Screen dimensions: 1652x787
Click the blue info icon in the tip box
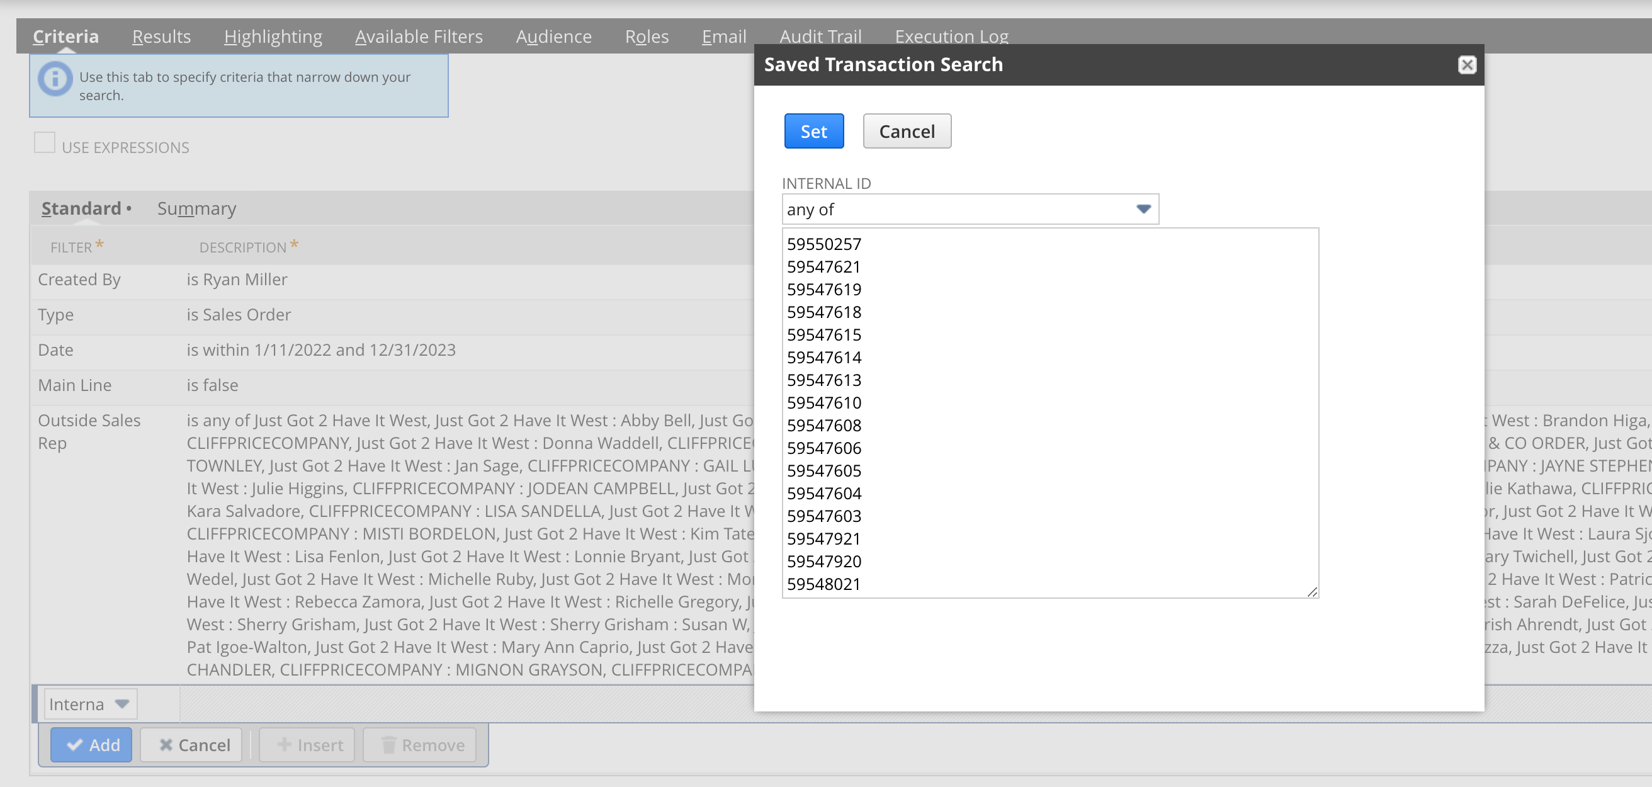[55, 79]
